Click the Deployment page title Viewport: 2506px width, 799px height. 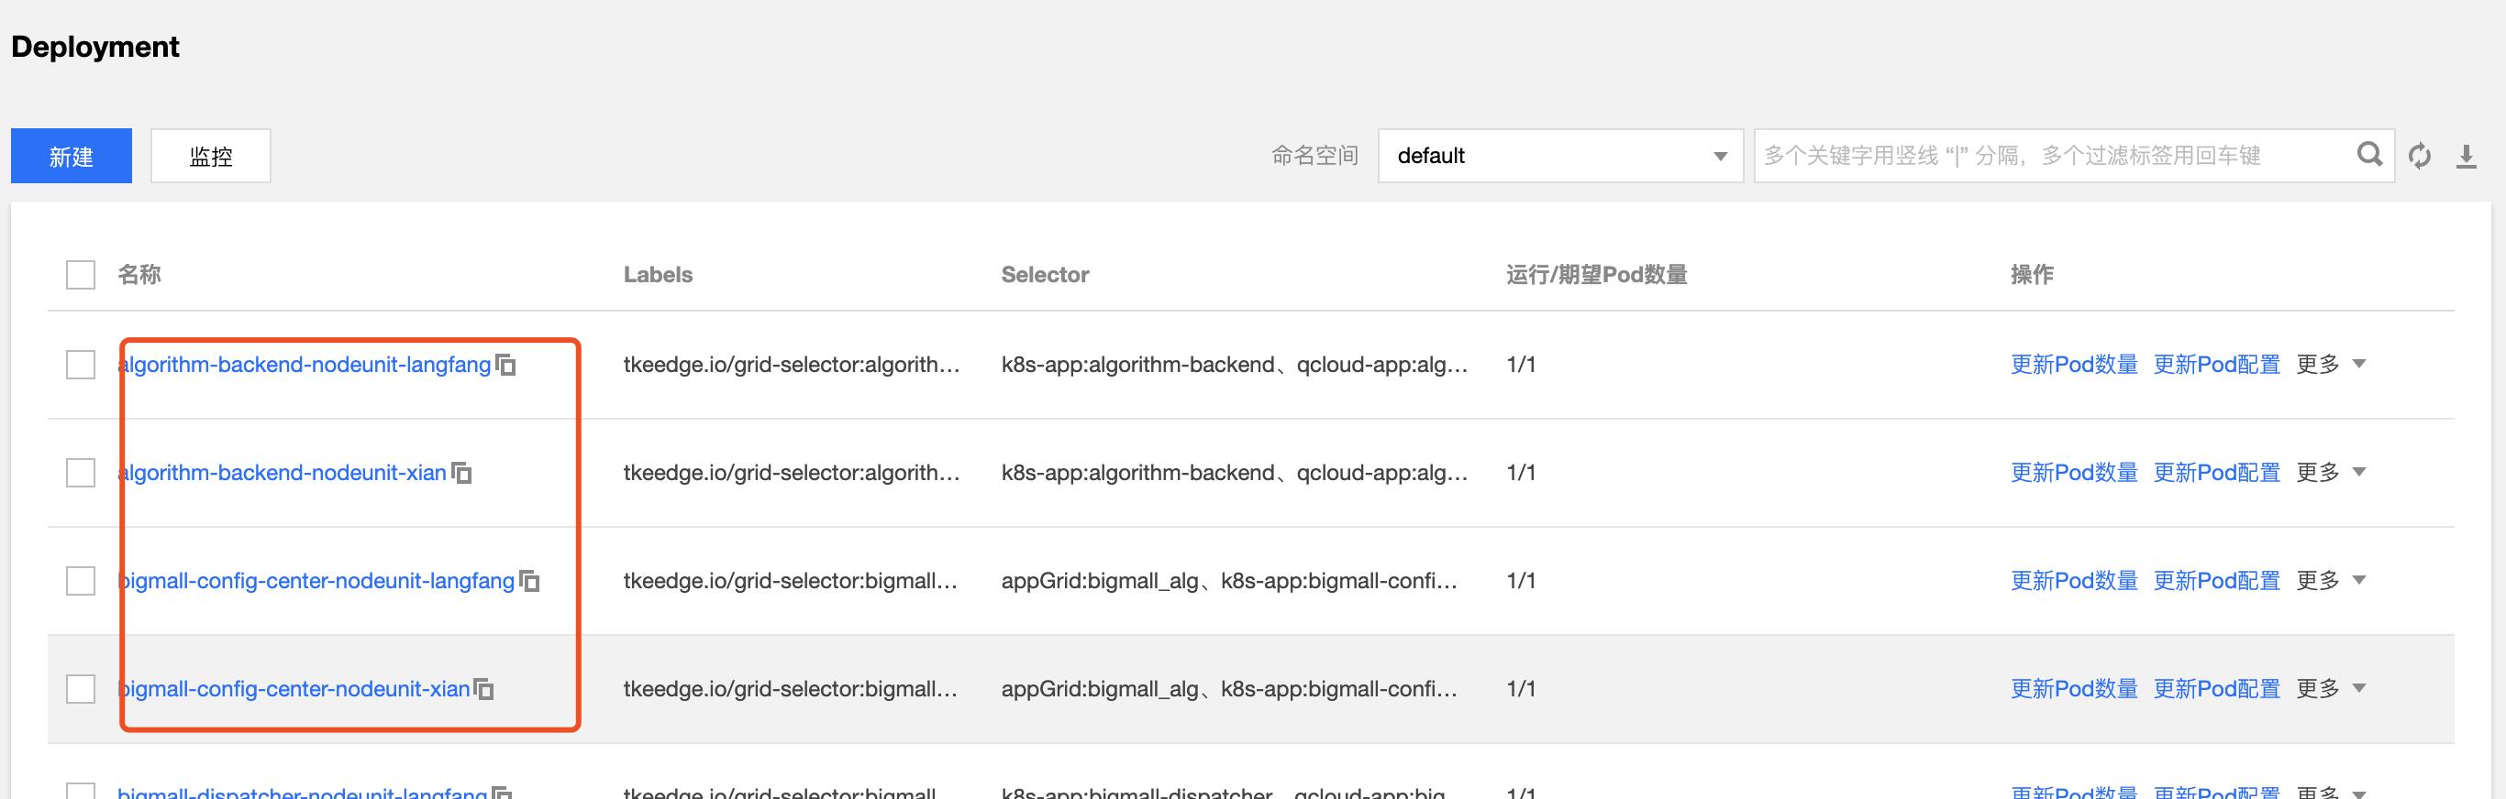tap(95, 47)
